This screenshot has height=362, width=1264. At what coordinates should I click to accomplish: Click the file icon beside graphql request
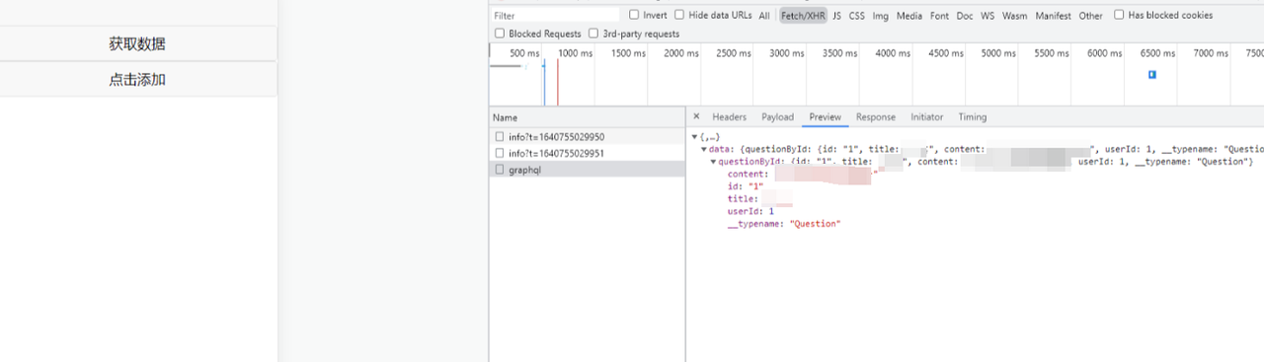click(x=500, y=170)
